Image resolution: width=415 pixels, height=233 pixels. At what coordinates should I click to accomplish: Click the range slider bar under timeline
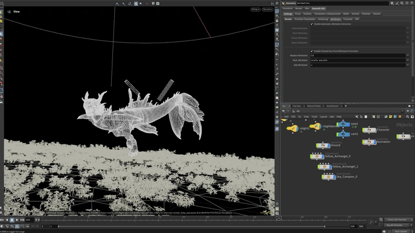[191, 227]
